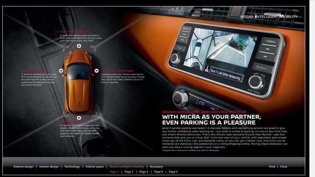
Task: Click the 'SAVE YOUR WHEELS.' heading
Action: point(35,71)
